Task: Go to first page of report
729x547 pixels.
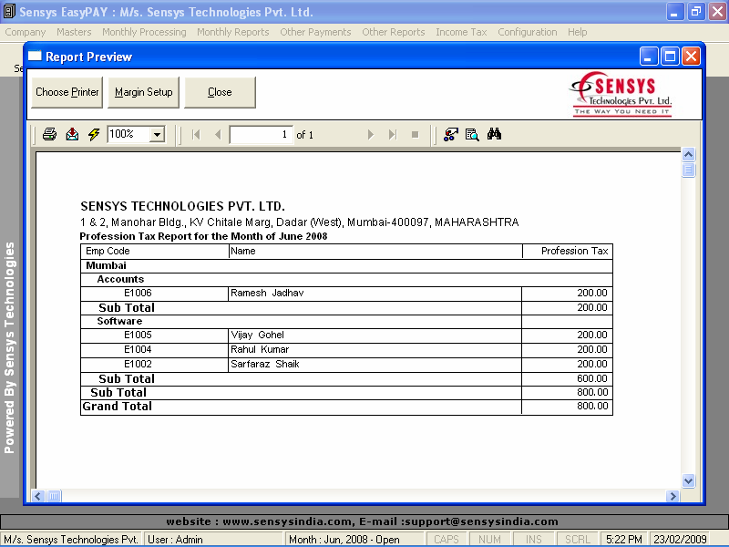Action: point(196,135)
